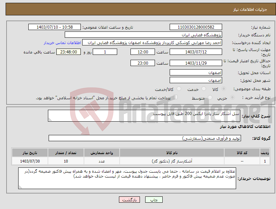Click the چاپ print button

point(154,200)
